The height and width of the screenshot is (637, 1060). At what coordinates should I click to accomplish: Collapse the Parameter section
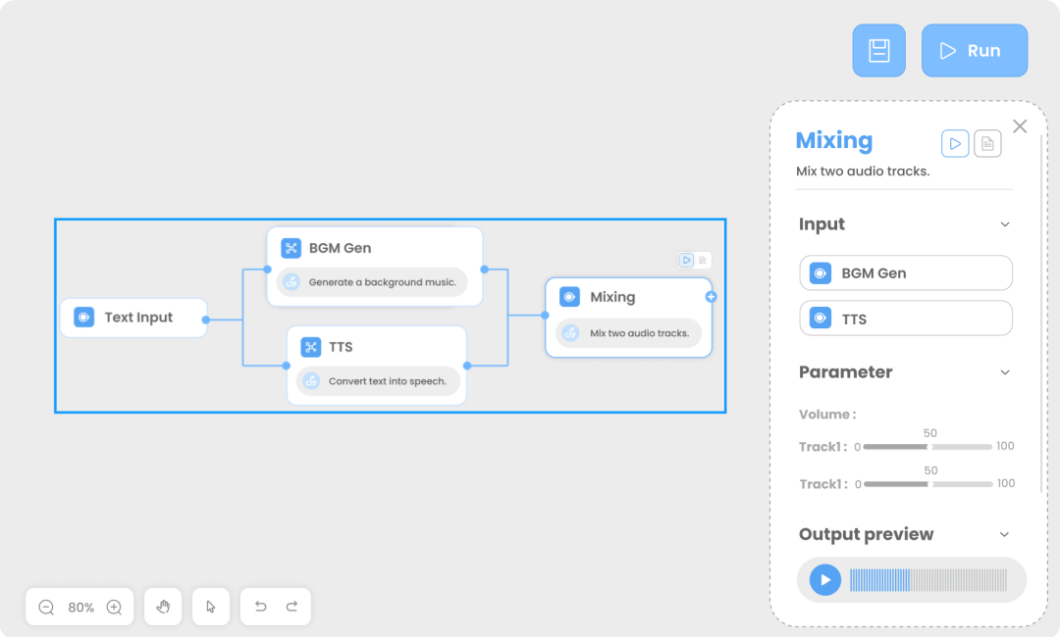[1004, 372]
